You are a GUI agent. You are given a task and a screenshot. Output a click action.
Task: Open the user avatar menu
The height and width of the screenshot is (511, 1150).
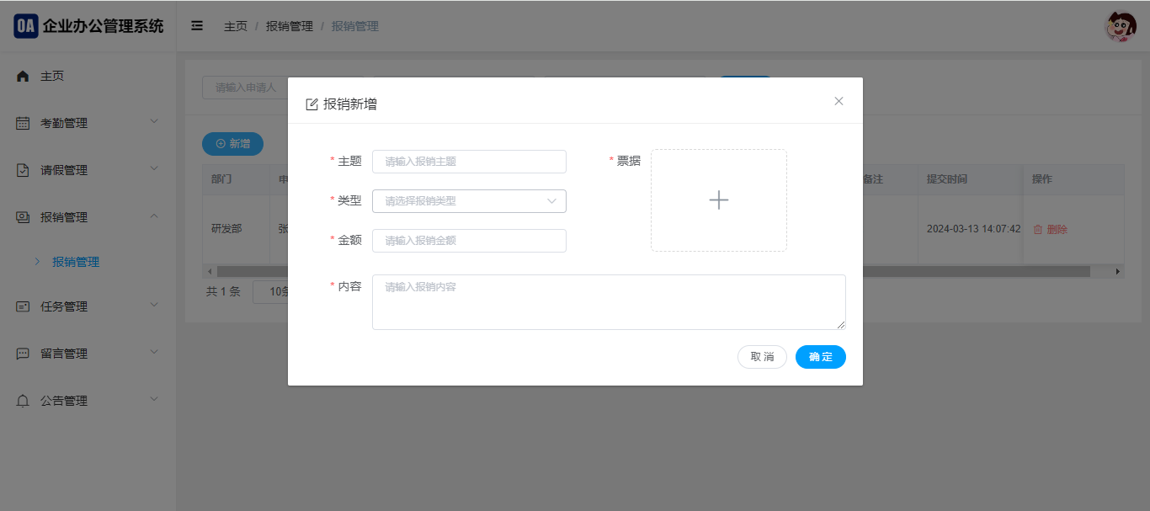point(1121,26)
